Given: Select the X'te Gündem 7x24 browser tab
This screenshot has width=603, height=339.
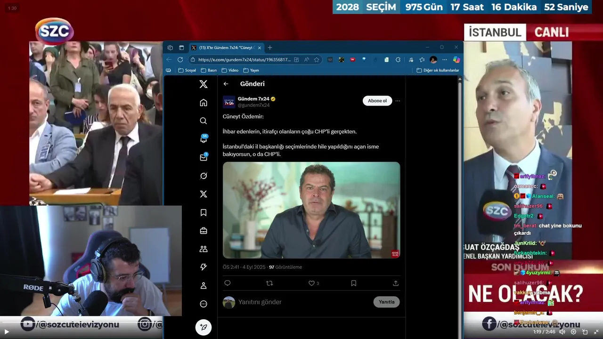Looking at the screenshot, I should (x=227, y=48).
